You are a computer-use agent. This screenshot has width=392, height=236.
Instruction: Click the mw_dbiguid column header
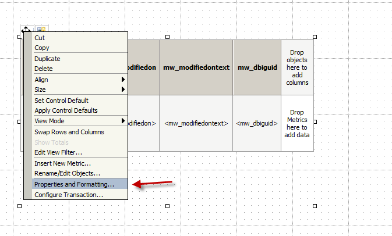[x=256, y=67]
